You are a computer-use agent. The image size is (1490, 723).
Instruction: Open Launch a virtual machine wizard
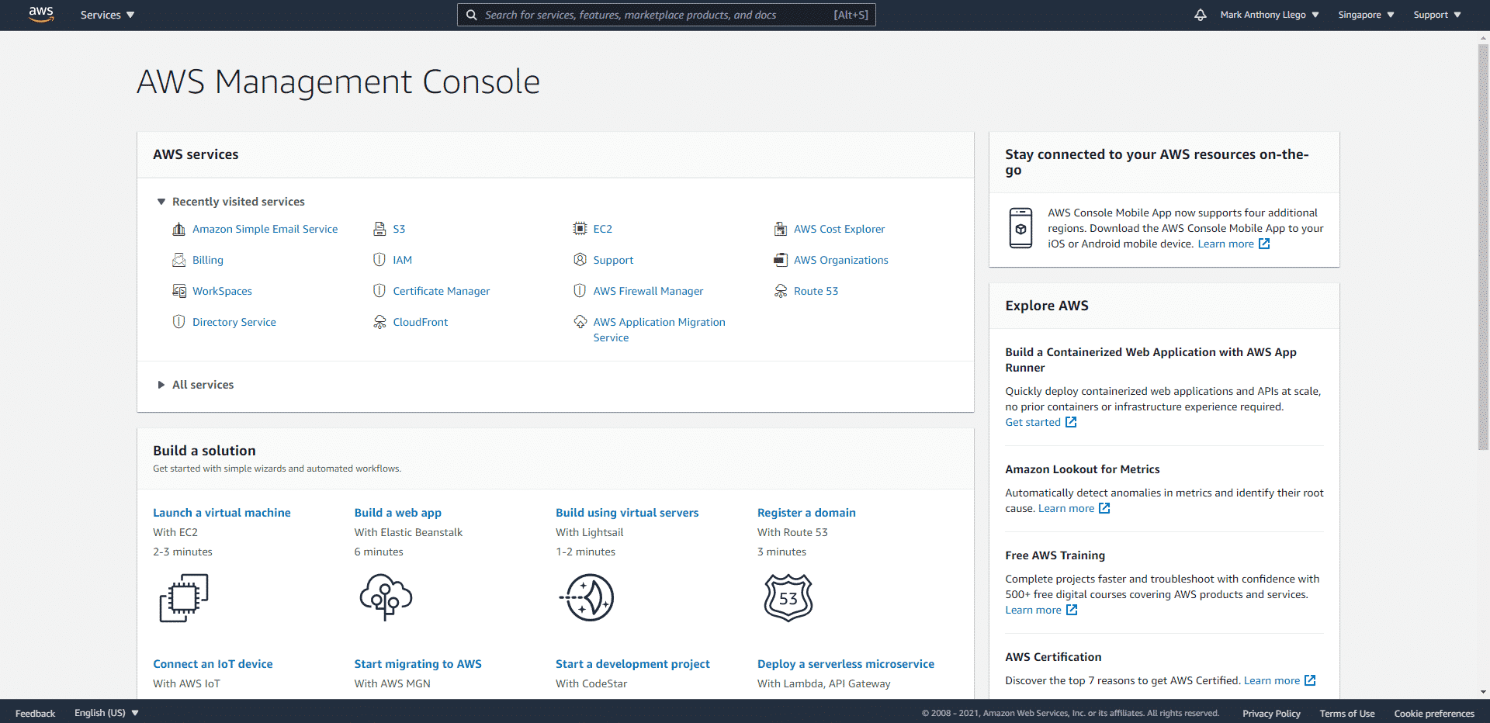point(222,513)
